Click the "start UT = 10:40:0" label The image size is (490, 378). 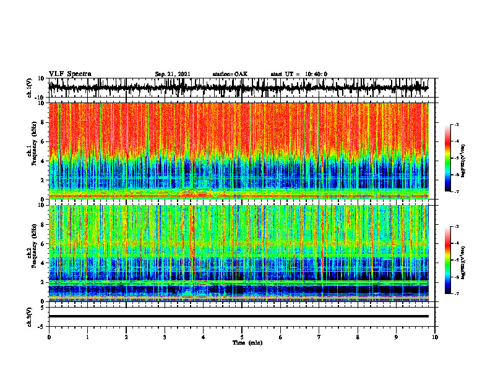tap(299, 74)
